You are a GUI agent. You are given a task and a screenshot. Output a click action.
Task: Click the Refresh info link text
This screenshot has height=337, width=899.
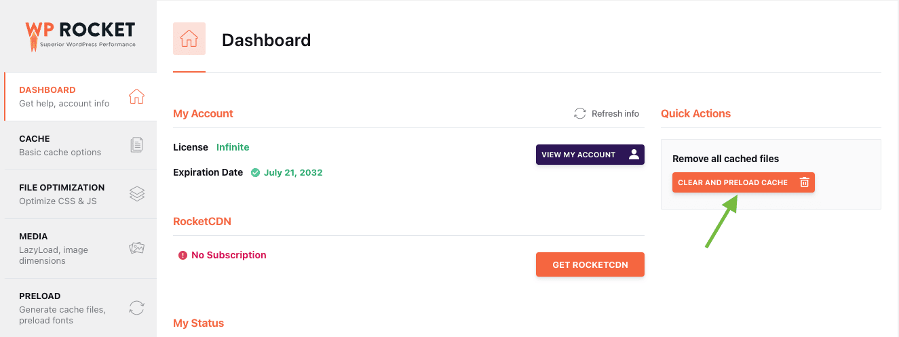point(615,113)
